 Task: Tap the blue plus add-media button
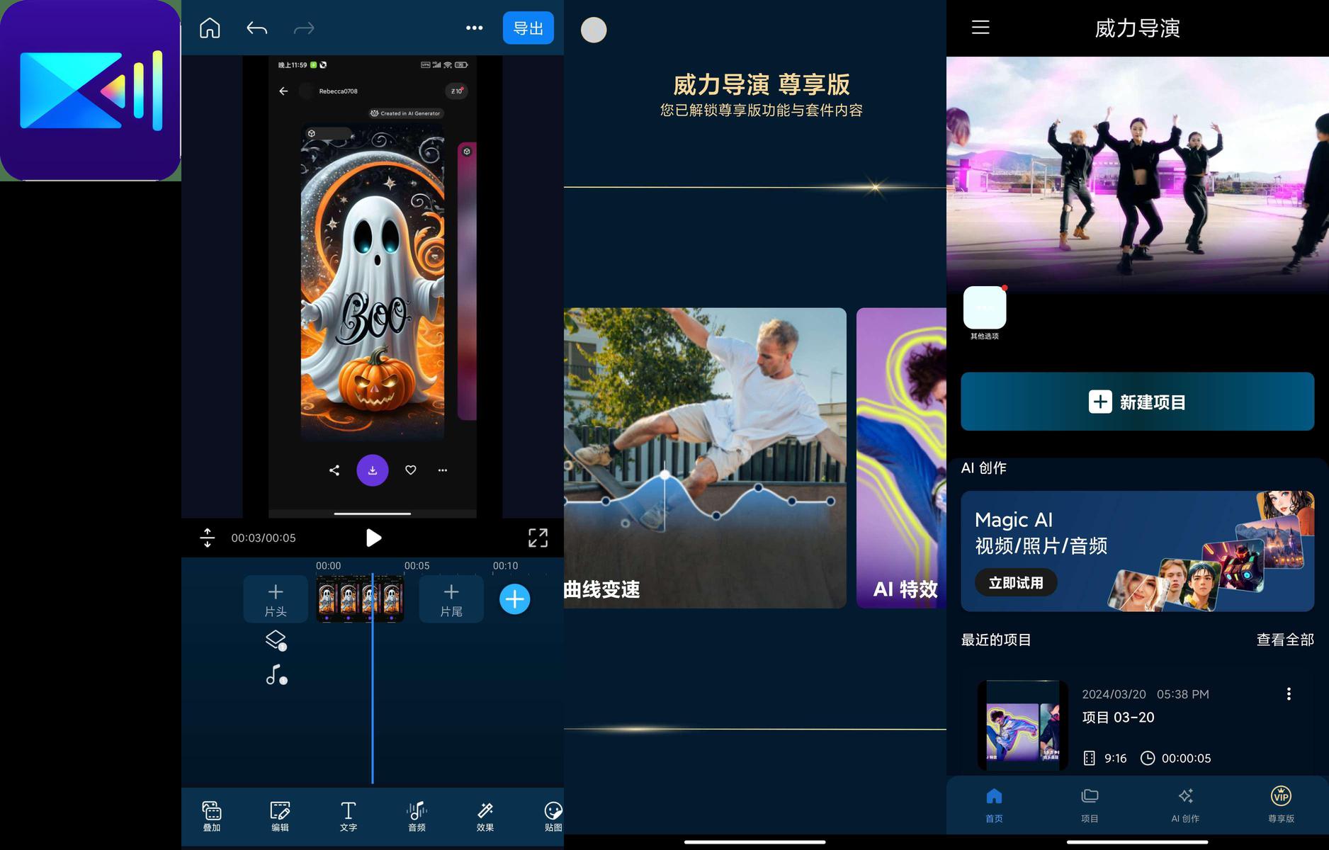[514, 599]
